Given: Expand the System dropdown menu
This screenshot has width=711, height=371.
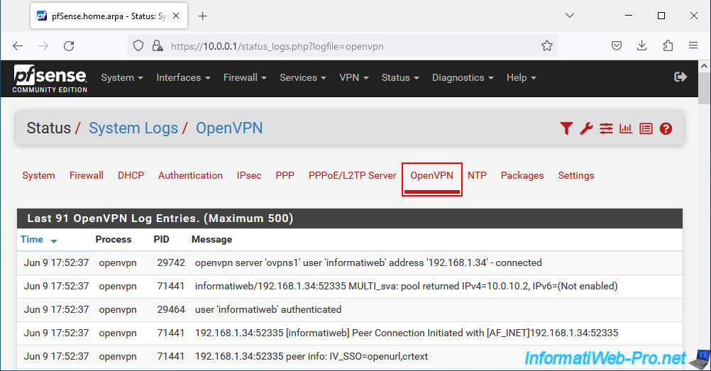Looking at the screenshot, I should 122,77.
